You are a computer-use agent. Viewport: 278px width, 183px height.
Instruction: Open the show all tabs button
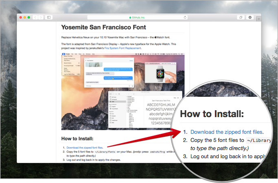(x=241, y=17)
